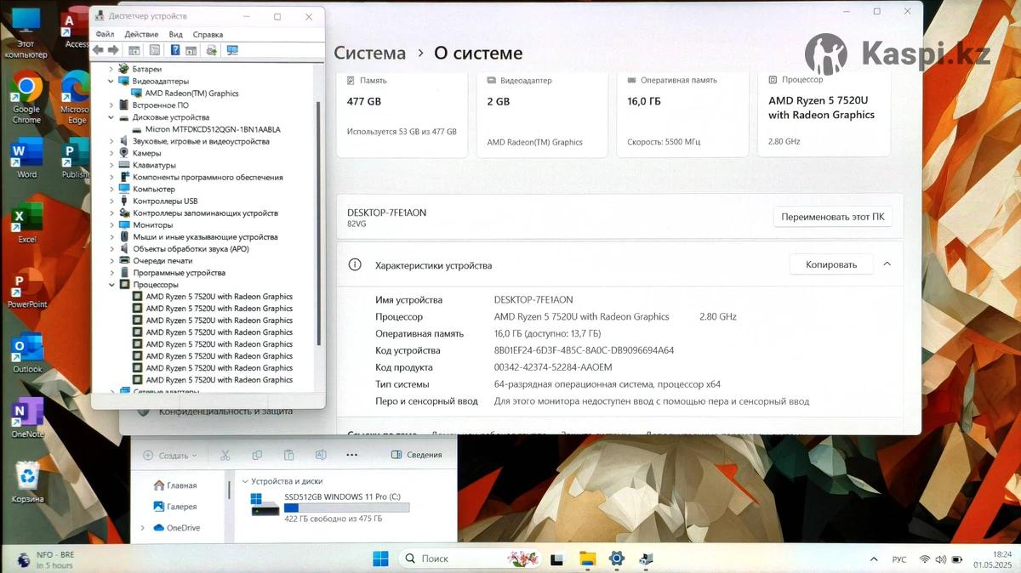Open Settings gear icon on taskbar
The image size is (1021, 573).
(617, 559)
